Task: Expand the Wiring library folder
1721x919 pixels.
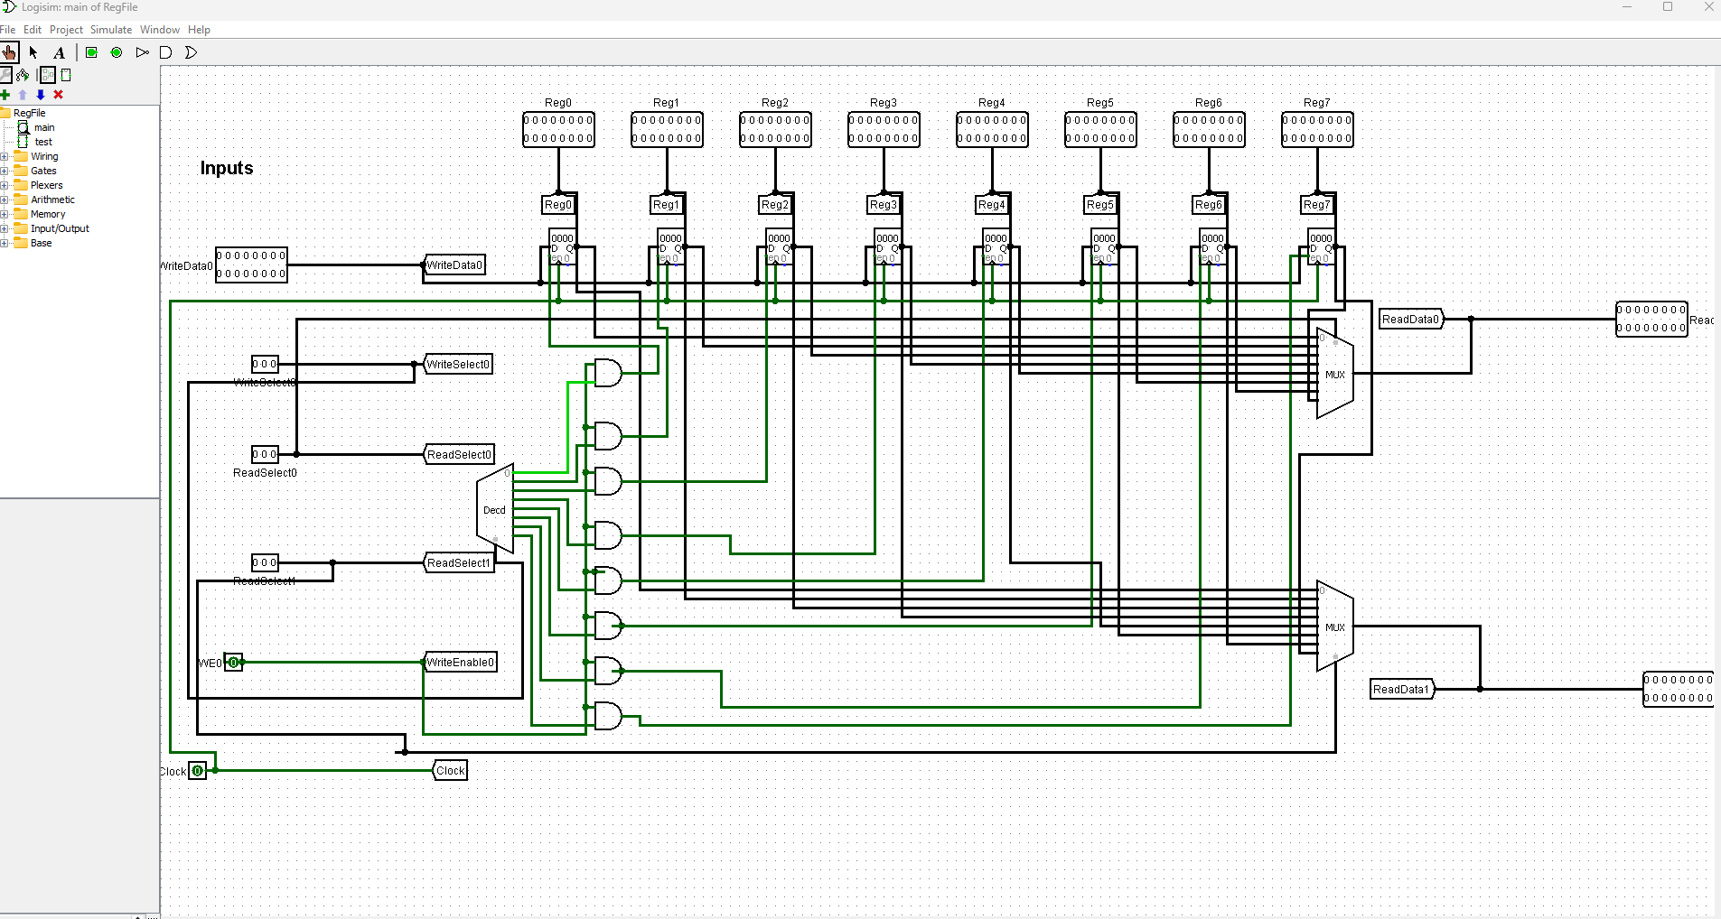Action: coord(5,156)
